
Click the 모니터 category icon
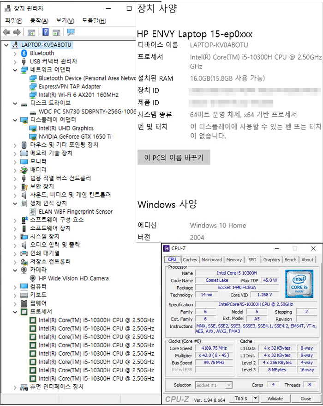tap(24, 162)
